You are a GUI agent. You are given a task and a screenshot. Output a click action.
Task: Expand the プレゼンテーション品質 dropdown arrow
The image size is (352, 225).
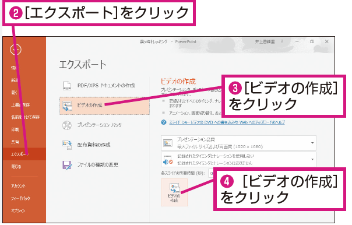click(x=312, y=143)
